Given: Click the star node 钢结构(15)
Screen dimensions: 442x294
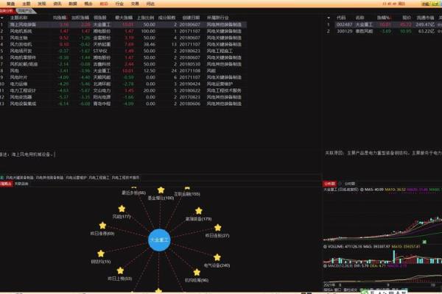Looking at the screenshot, I should (101, 253).
